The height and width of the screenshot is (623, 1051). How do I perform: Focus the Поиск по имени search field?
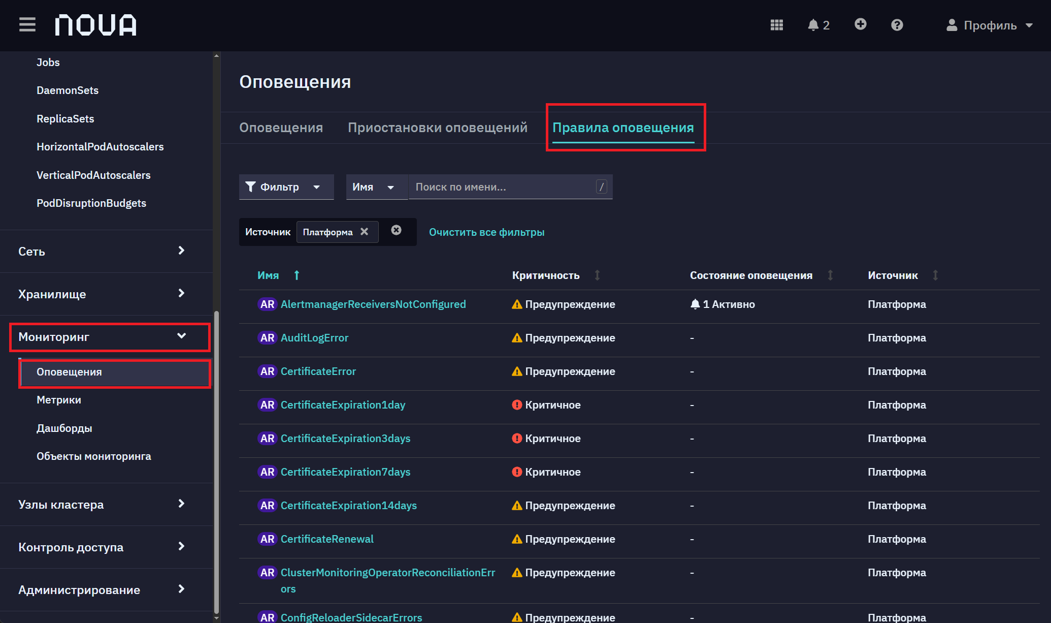[510, 187]
